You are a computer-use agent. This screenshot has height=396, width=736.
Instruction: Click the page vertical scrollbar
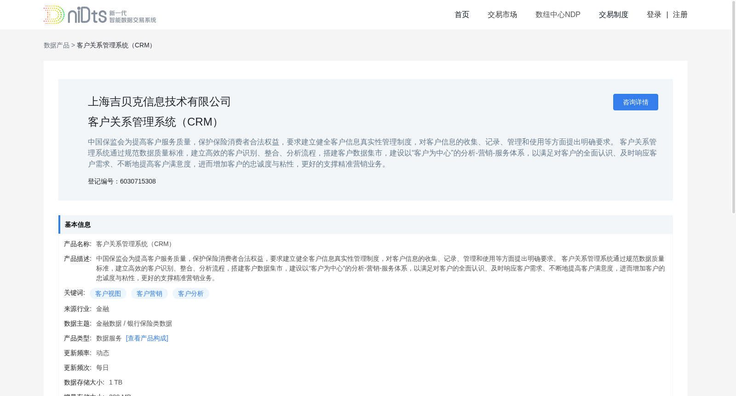click(734, 107)
